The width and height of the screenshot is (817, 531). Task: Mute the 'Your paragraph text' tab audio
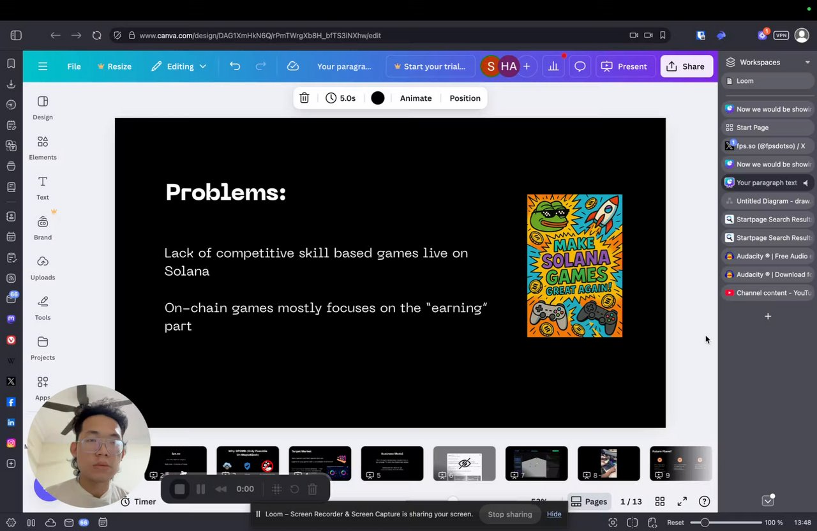click(806, 183)
